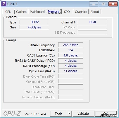This screenshot has height=118, width=119.
Task: Click the Ver. 1.67.1.x64 version text
Action: coord(35,114)
